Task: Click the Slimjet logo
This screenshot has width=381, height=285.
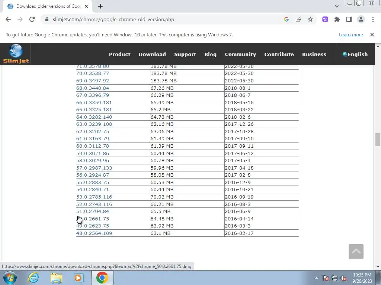Action: (16, 54)
